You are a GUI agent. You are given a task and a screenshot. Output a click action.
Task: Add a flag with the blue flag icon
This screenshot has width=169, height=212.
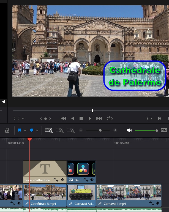(x=20, y=130)
